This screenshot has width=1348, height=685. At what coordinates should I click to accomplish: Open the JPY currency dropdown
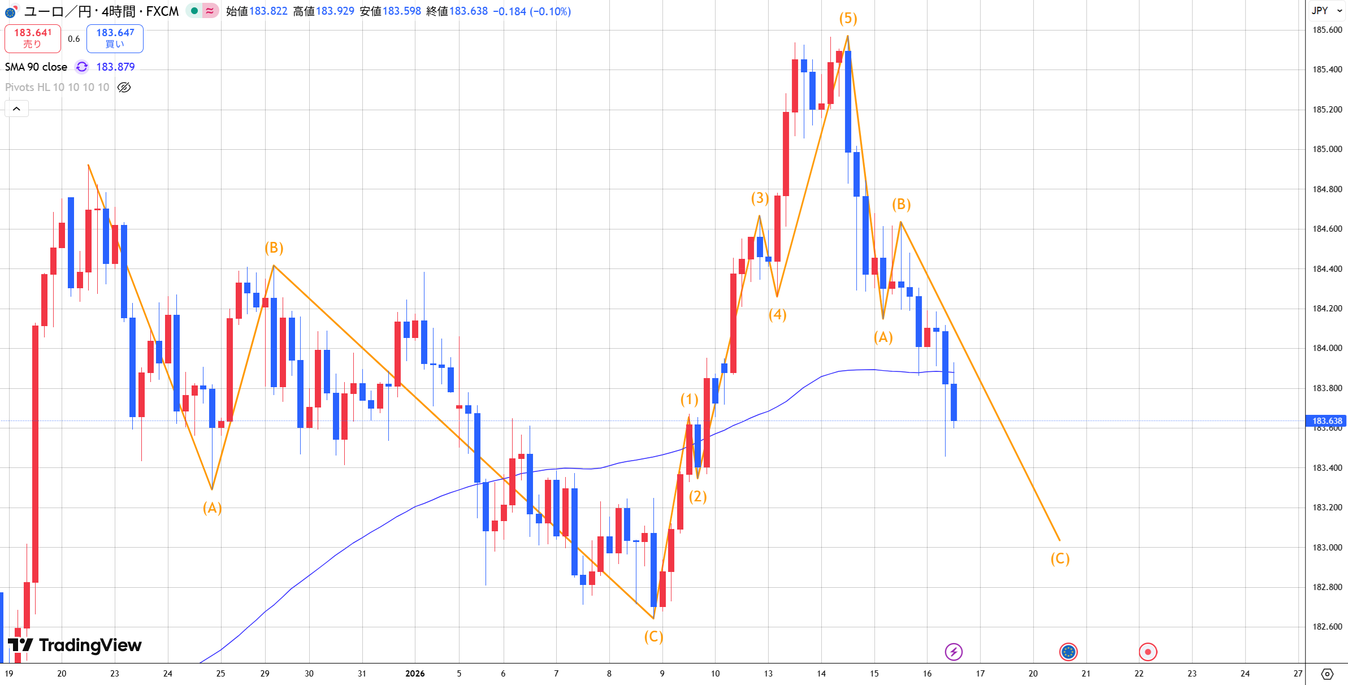1326,11
